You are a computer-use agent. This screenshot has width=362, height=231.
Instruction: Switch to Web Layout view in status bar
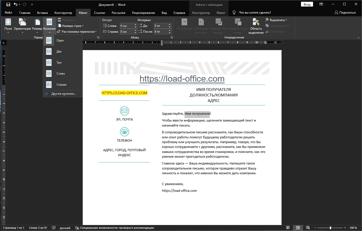(x=308, y=228)
